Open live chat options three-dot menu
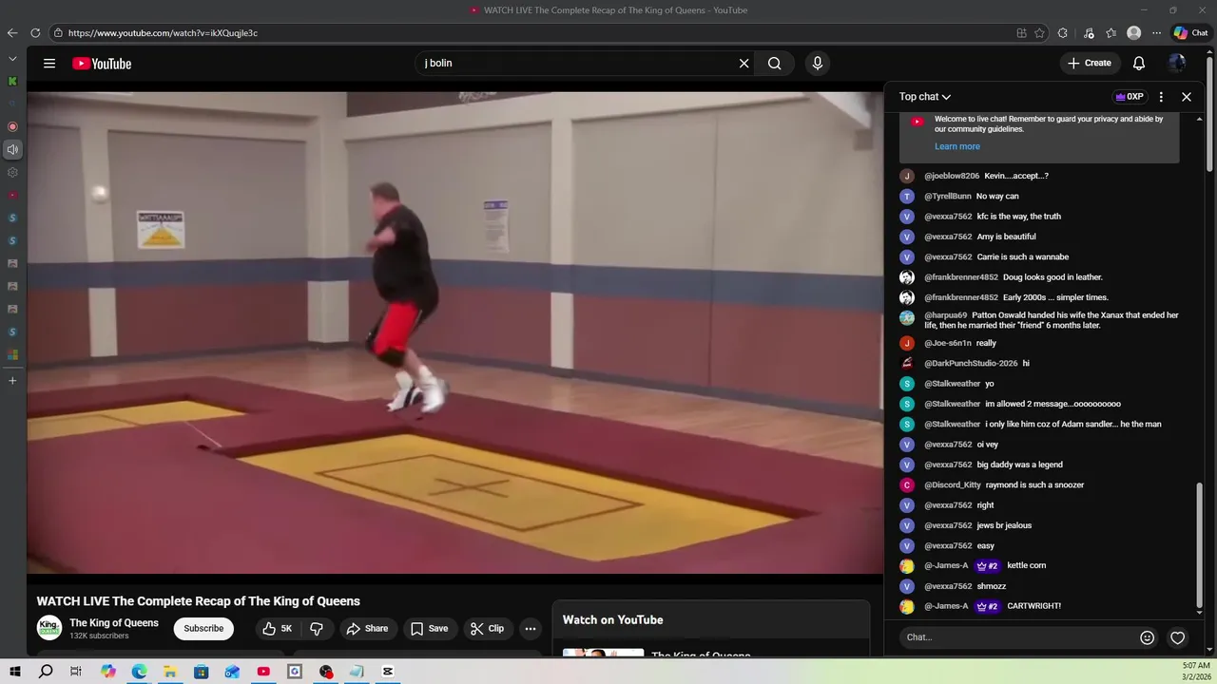This screenshot has height=684, width=1217. tap(1161, 97)
